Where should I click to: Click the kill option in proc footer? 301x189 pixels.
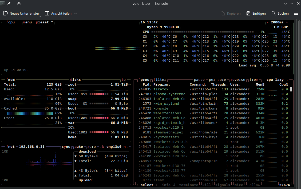pos(207,185)
